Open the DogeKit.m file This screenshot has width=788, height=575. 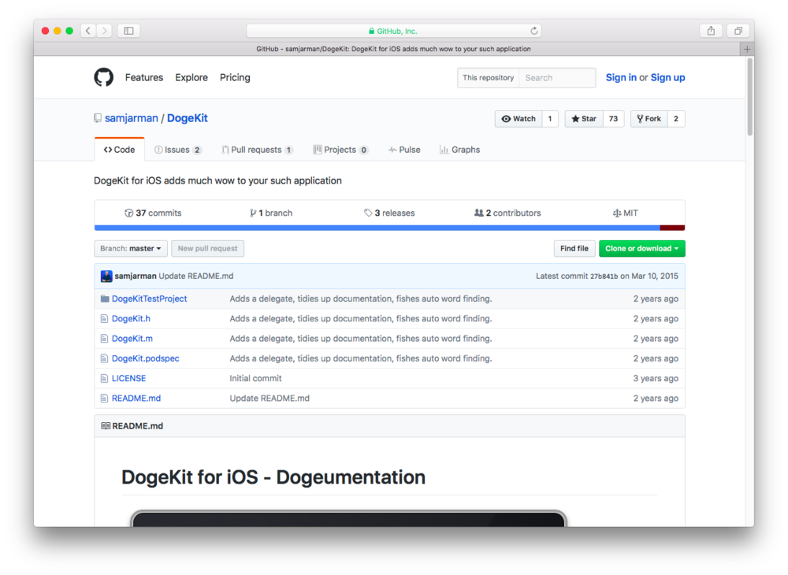pos(132,339)
